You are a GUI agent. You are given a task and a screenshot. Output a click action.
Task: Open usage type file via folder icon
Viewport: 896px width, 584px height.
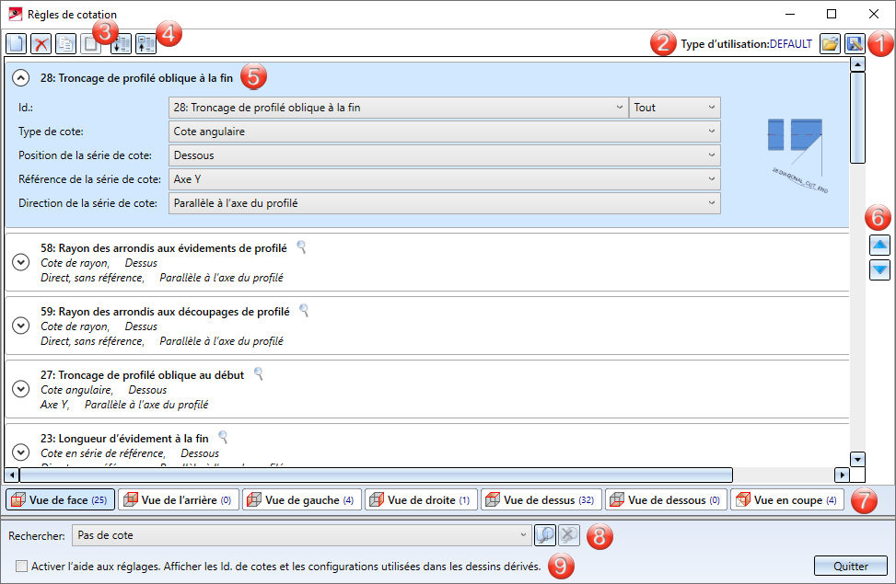pos(830,43)
